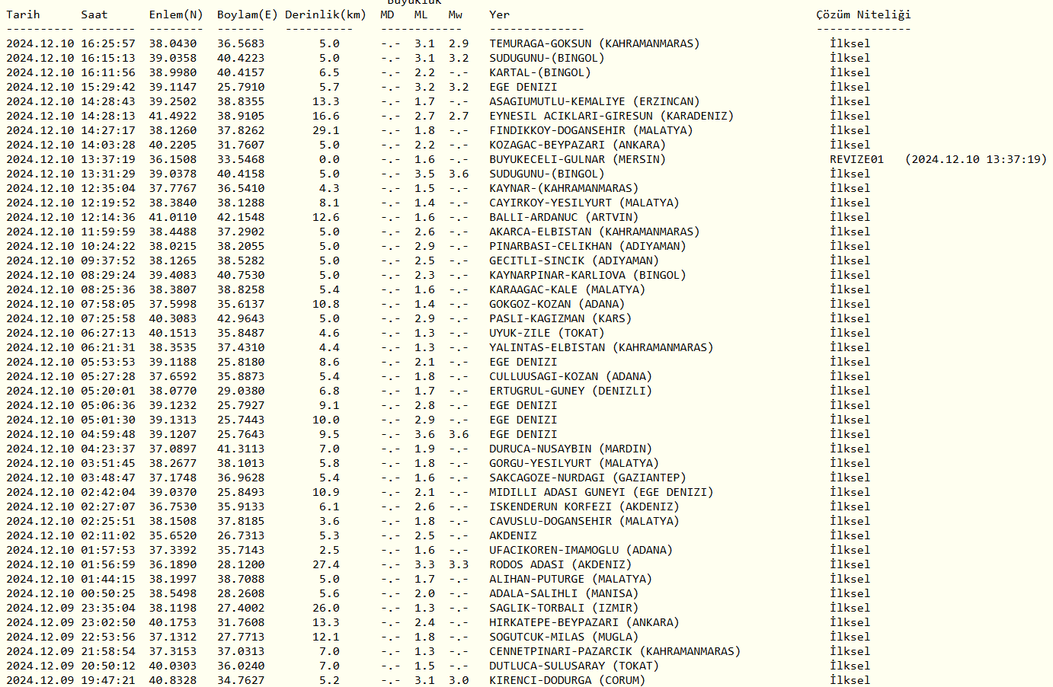Select 'ADALA-SALIHLI (MANISA)' location

[x=564, y=593]
